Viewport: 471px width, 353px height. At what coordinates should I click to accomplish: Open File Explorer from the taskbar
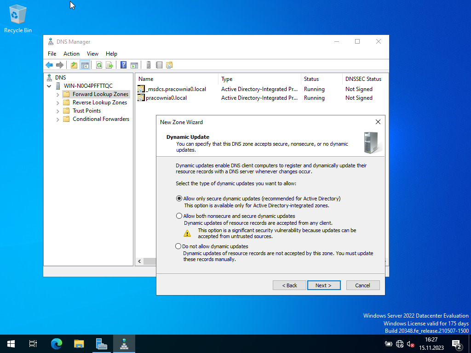(x=79, y=344)
